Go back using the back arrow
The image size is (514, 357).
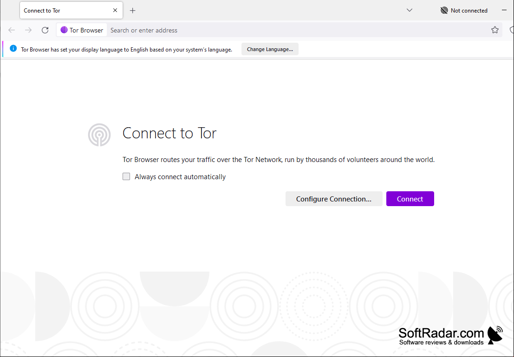[12, 30]
